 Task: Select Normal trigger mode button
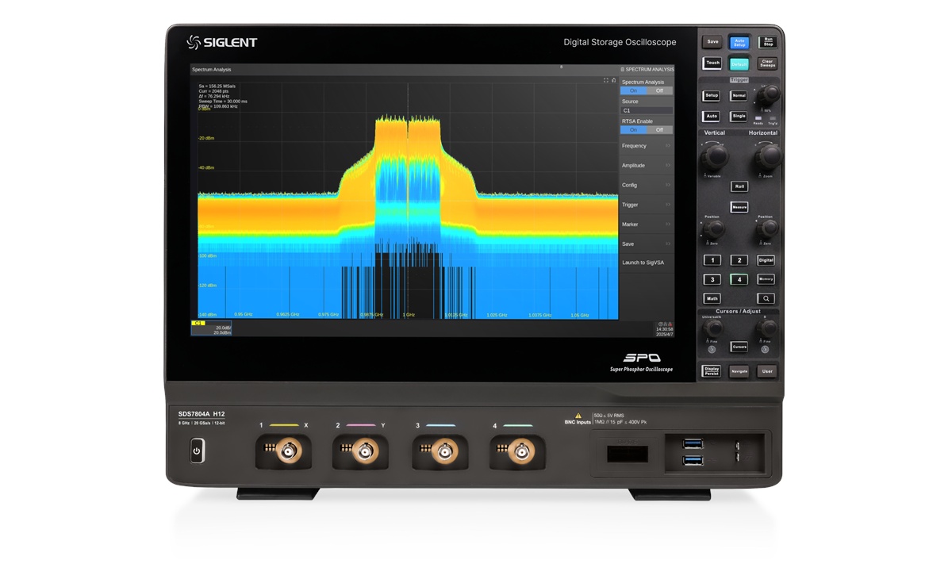[739, 95]
